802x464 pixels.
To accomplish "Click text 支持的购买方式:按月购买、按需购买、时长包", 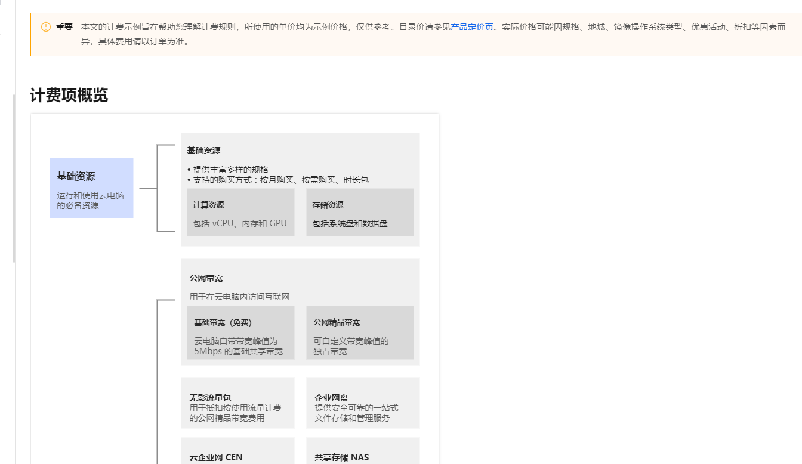I will 280,180.
